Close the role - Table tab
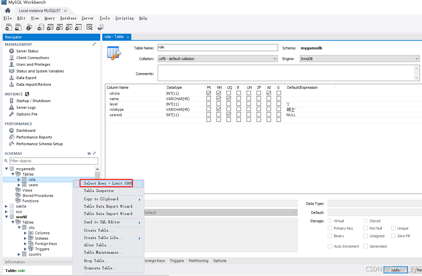 (128, 37)
